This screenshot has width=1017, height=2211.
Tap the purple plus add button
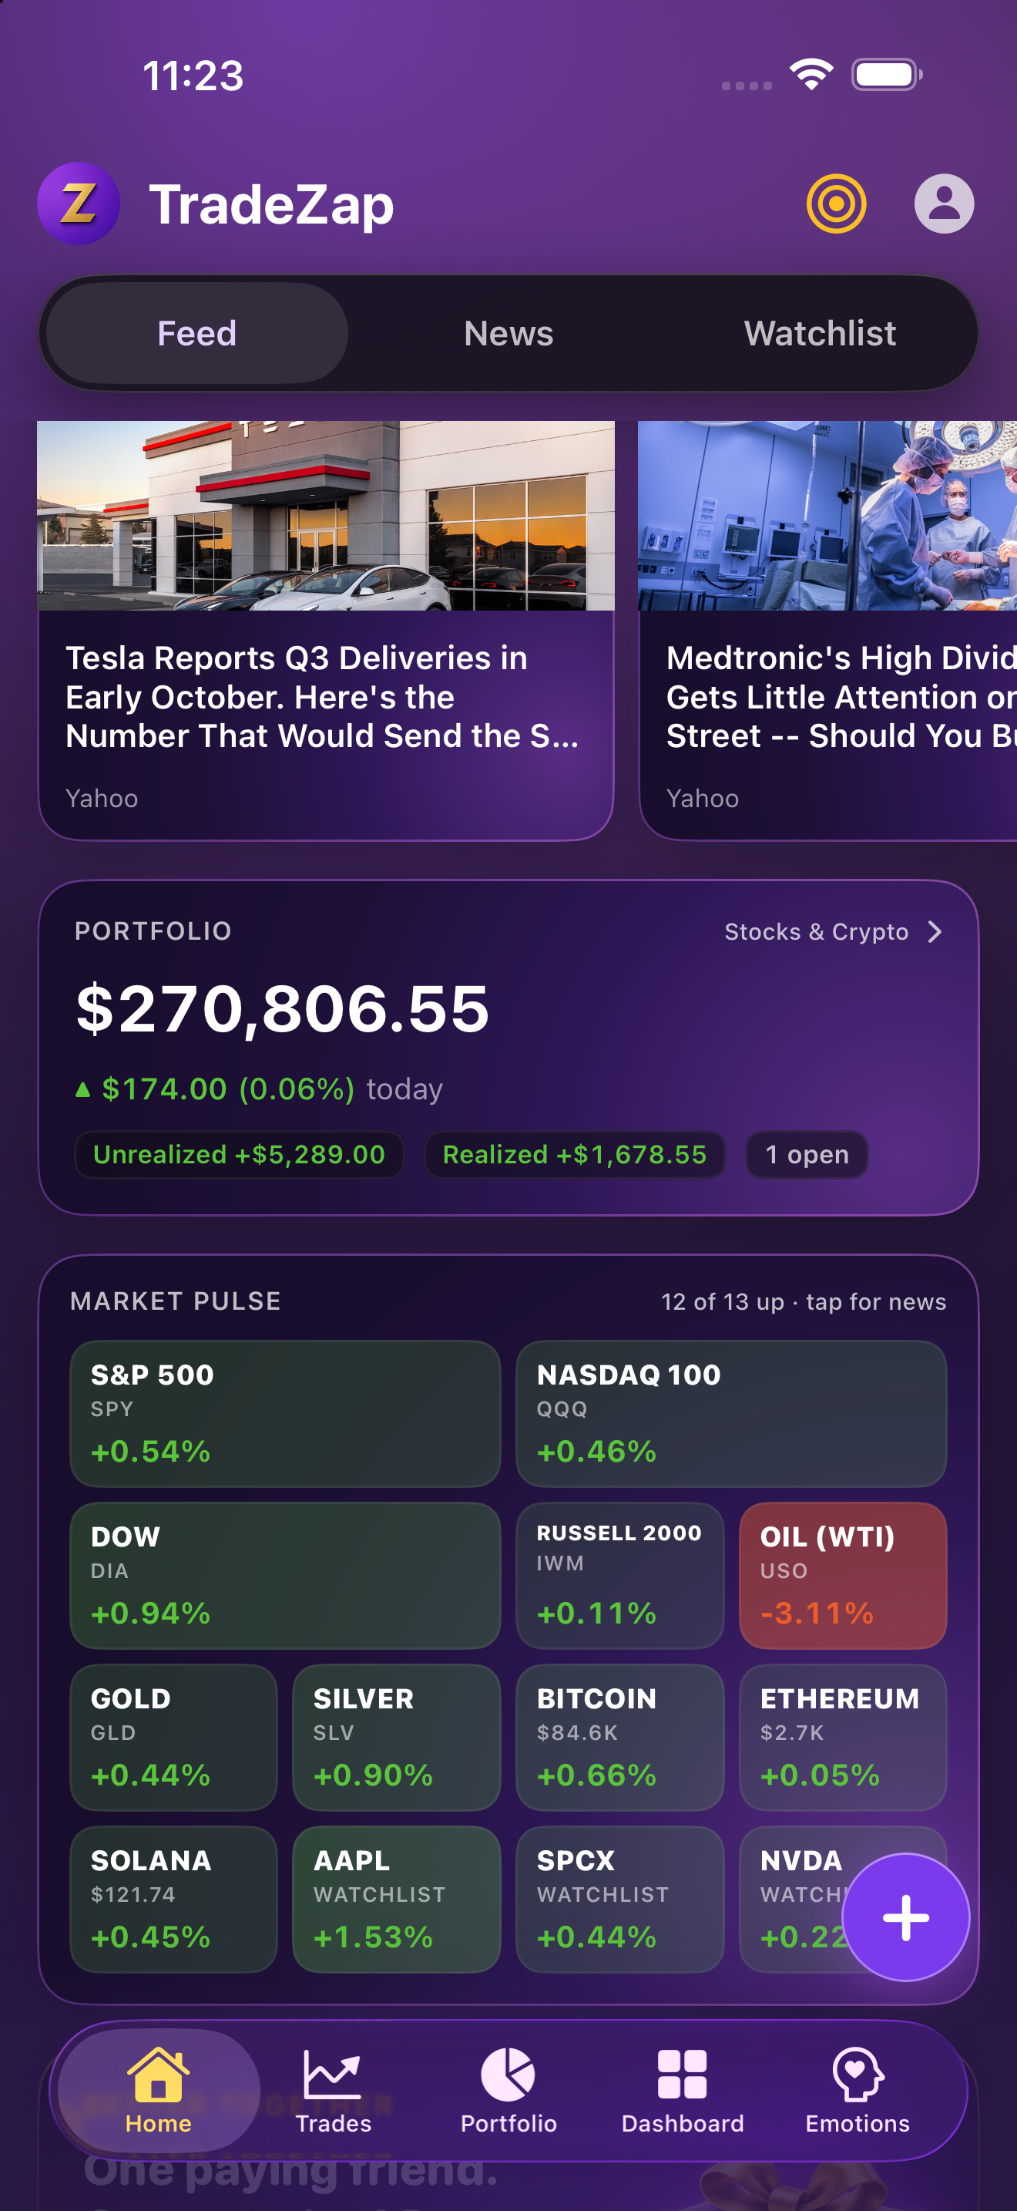905,1917
